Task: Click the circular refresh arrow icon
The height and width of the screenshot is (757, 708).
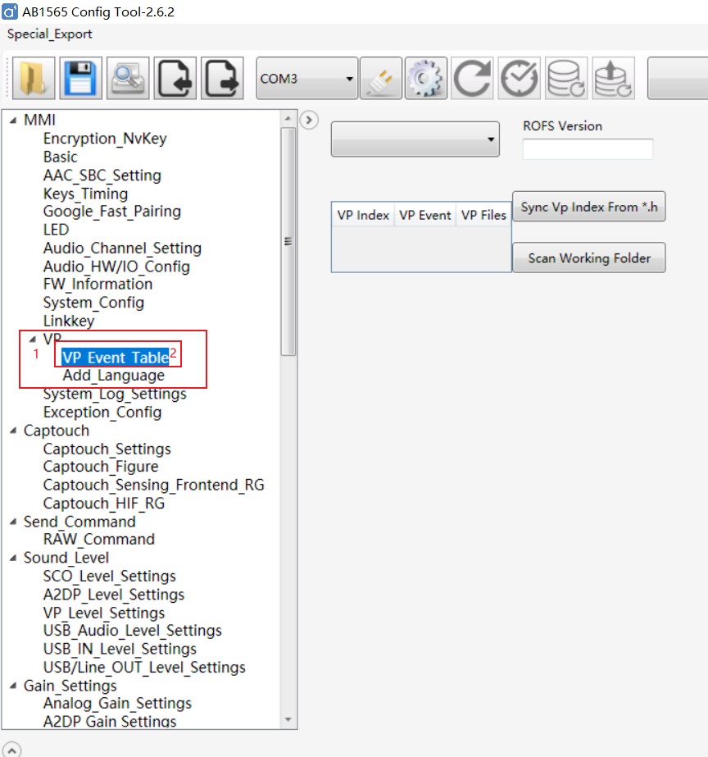Action: click(x=473, y=79)
